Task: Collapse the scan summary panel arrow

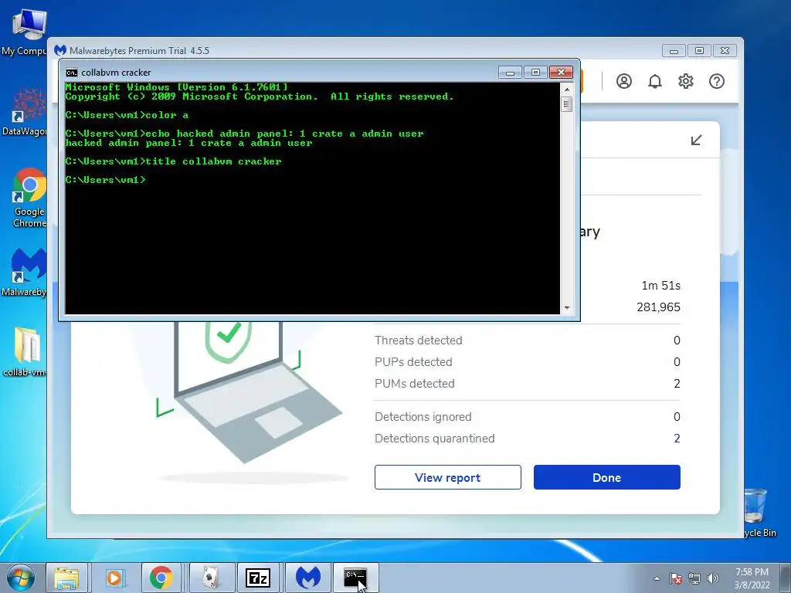Action: coord(696,140)
